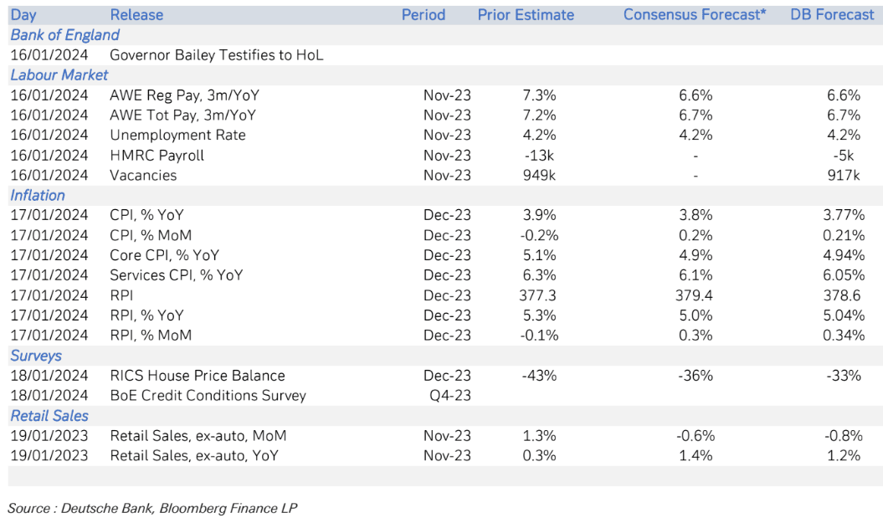Click the RPI prior estimate value 377.3
The image size is (883, 523).
tap(537, 295)
